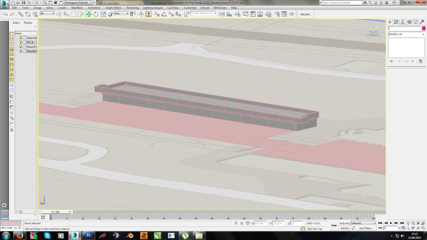Click the Auto Key button
The width and height of the screenshot is (427, 240).
tap(345, 223)
